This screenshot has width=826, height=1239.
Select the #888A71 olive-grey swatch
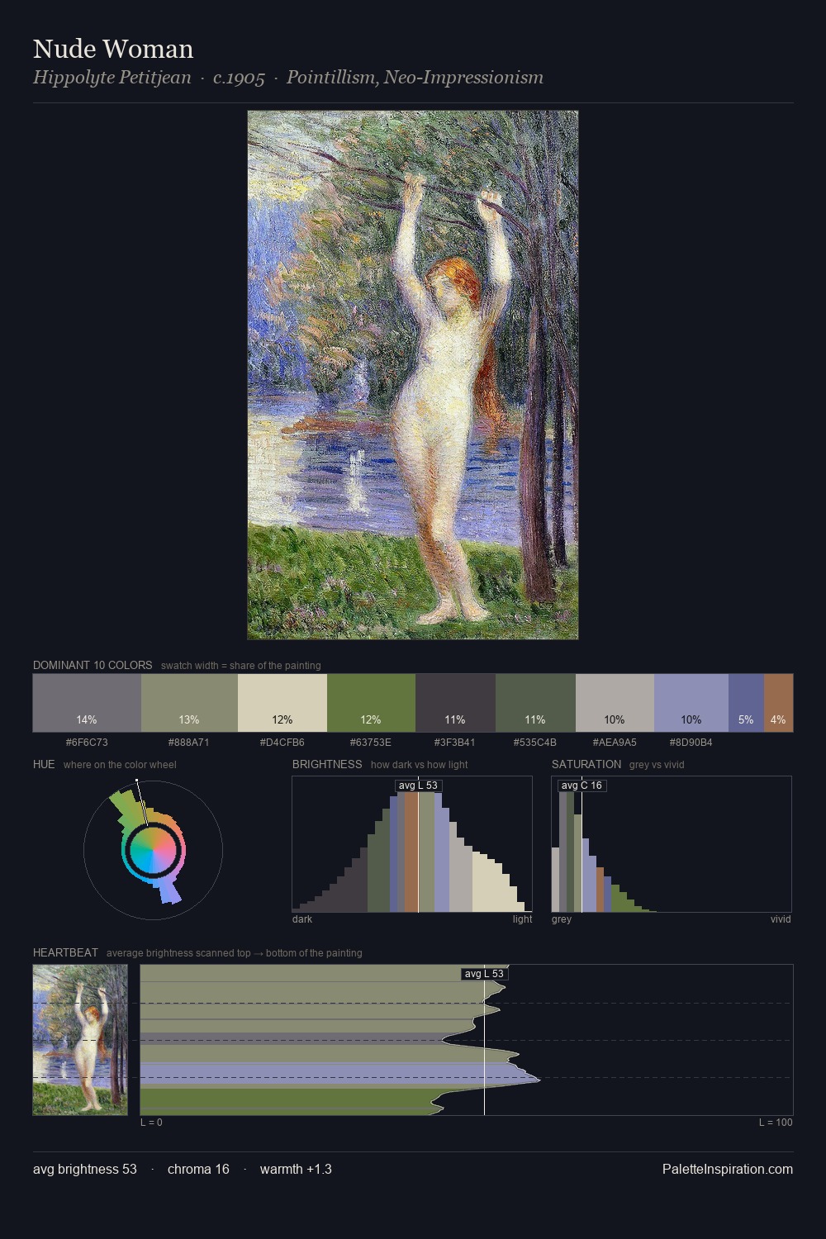click(x=189, y=703)
